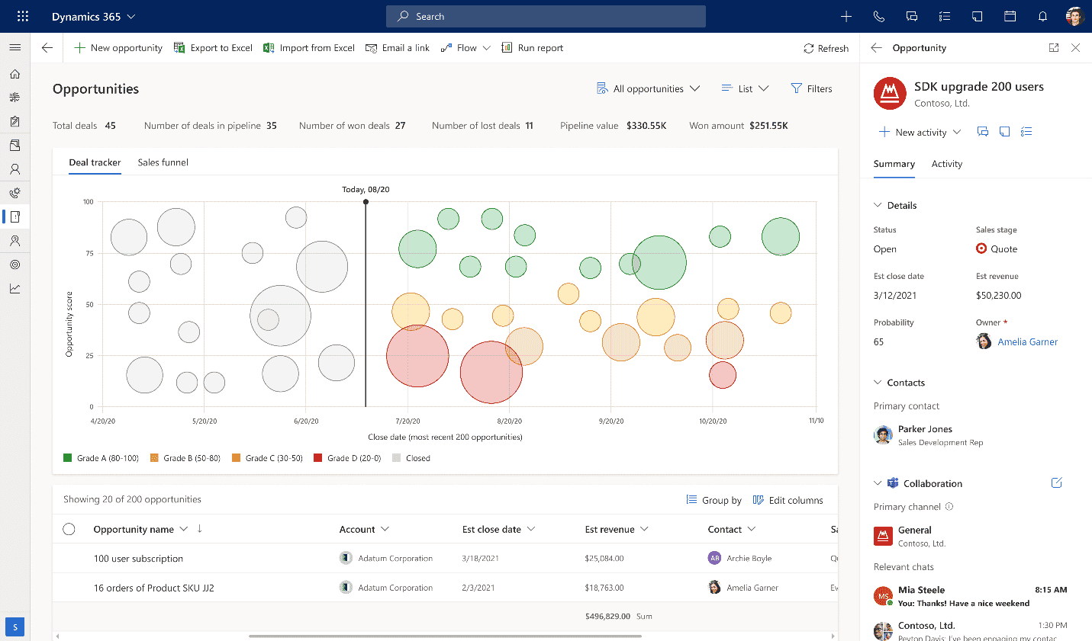Open the All opportunities view dropdown

[649, 88]
